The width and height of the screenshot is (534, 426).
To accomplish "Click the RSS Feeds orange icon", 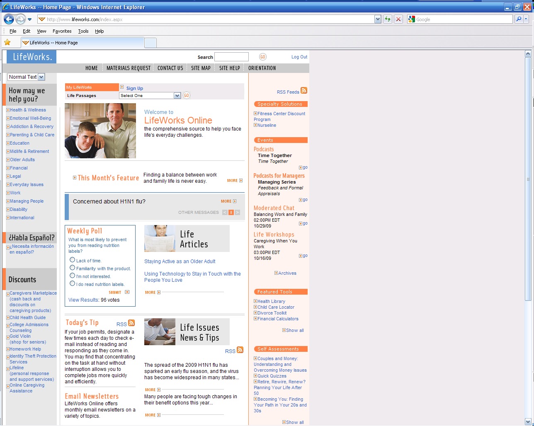I will click(304, 91).
